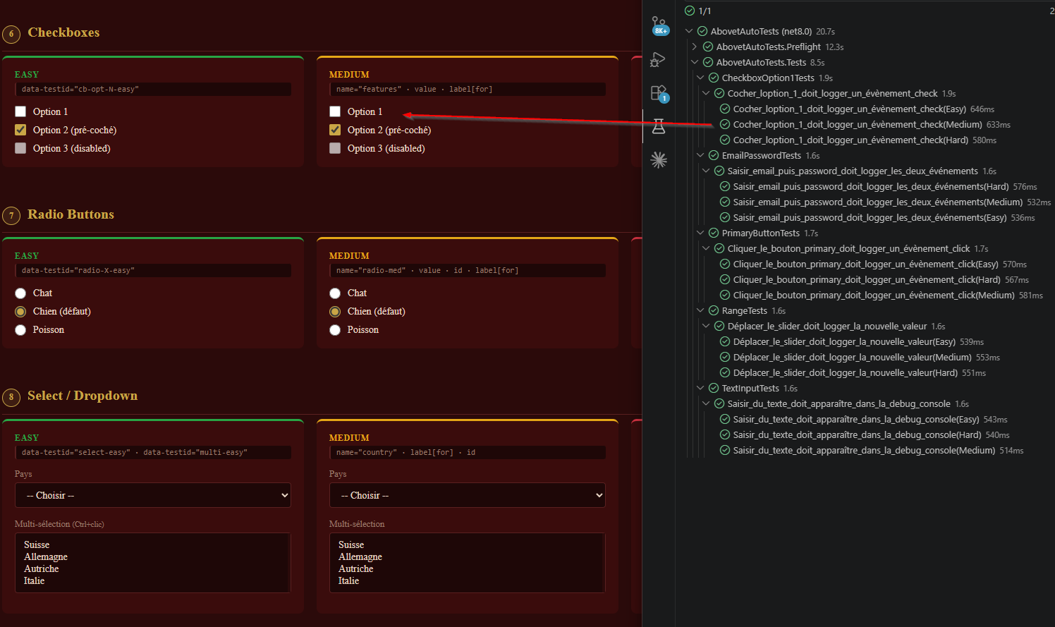This screenshot has width=1055, height=627.
Task: Select Suisse in Medium multi-selection list
Action: point(468,544)
